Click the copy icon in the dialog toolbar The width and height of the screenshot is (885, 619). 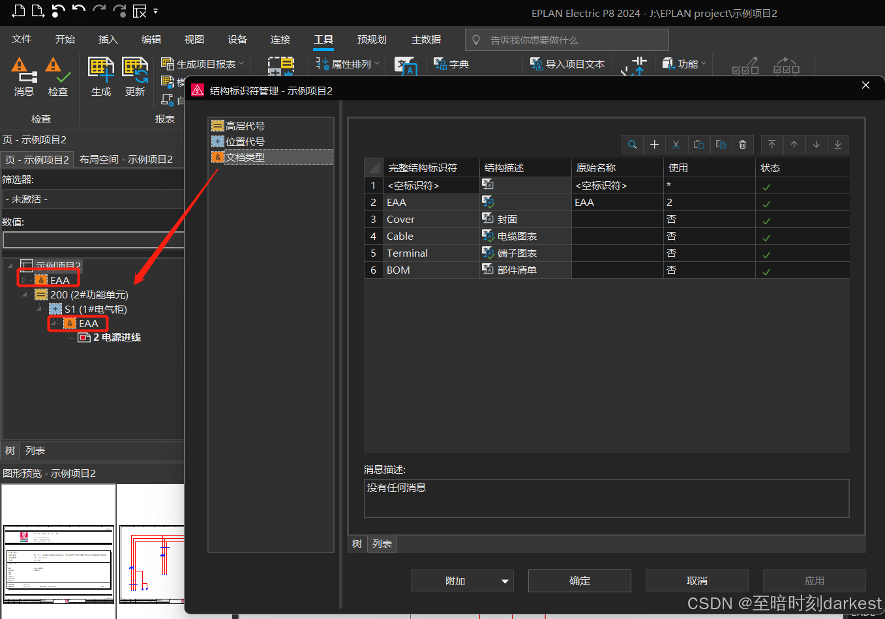pos(721,145)
